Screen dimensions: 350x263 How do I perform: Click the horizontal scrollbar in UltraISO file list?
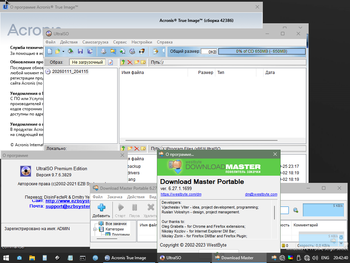tap(201, 140)
